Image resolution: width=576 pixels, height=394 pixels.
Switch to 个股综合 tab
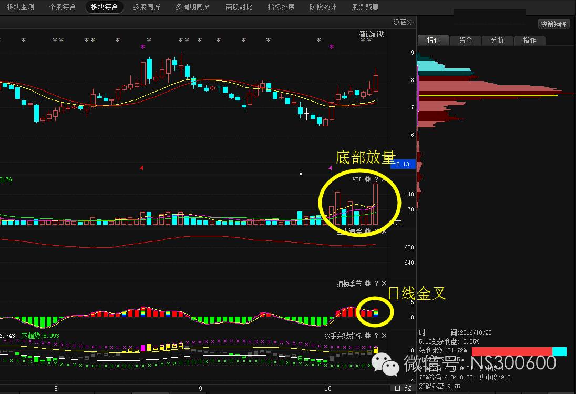(x=63, y=7)
